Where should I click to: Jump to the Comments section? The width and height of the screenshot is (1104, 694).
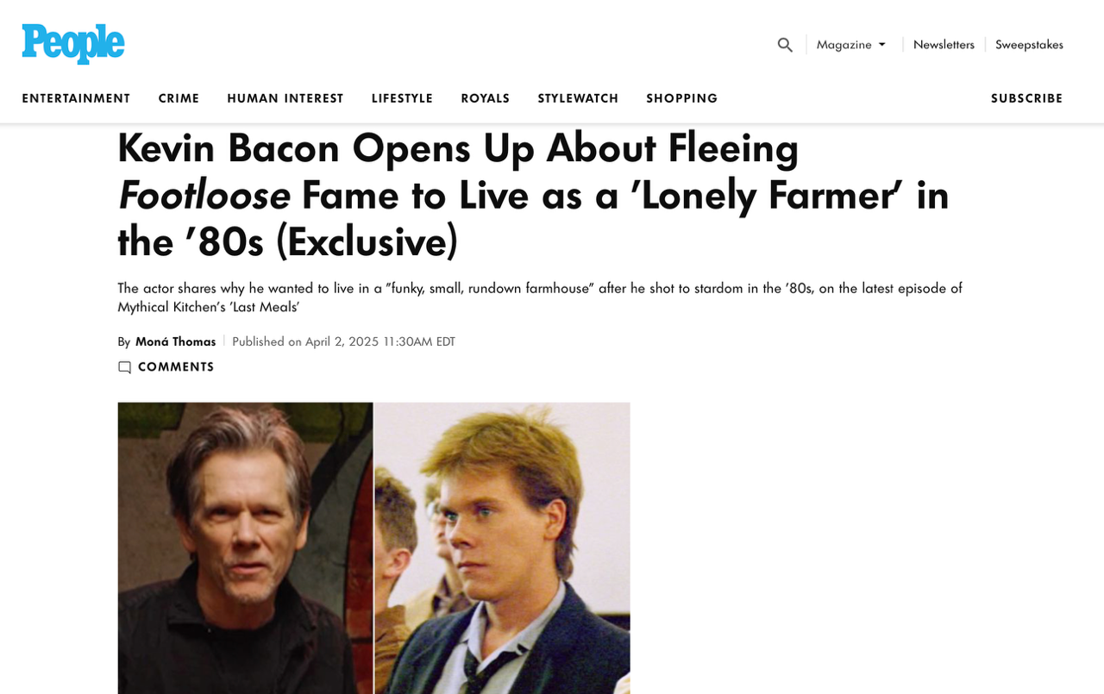pyautogui.click(x=176, y=367)
